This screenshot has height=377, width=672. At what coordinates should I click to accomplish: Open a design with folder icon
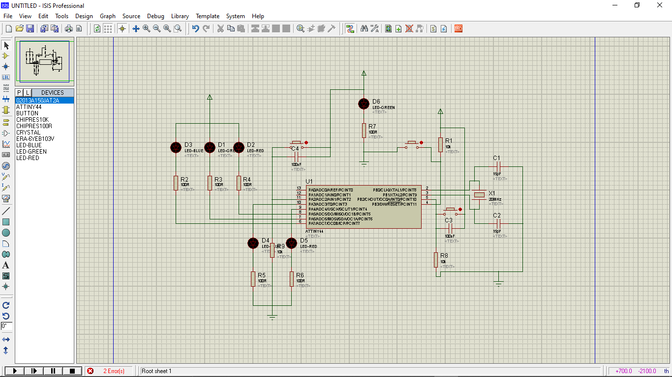(x=19, y=28)
